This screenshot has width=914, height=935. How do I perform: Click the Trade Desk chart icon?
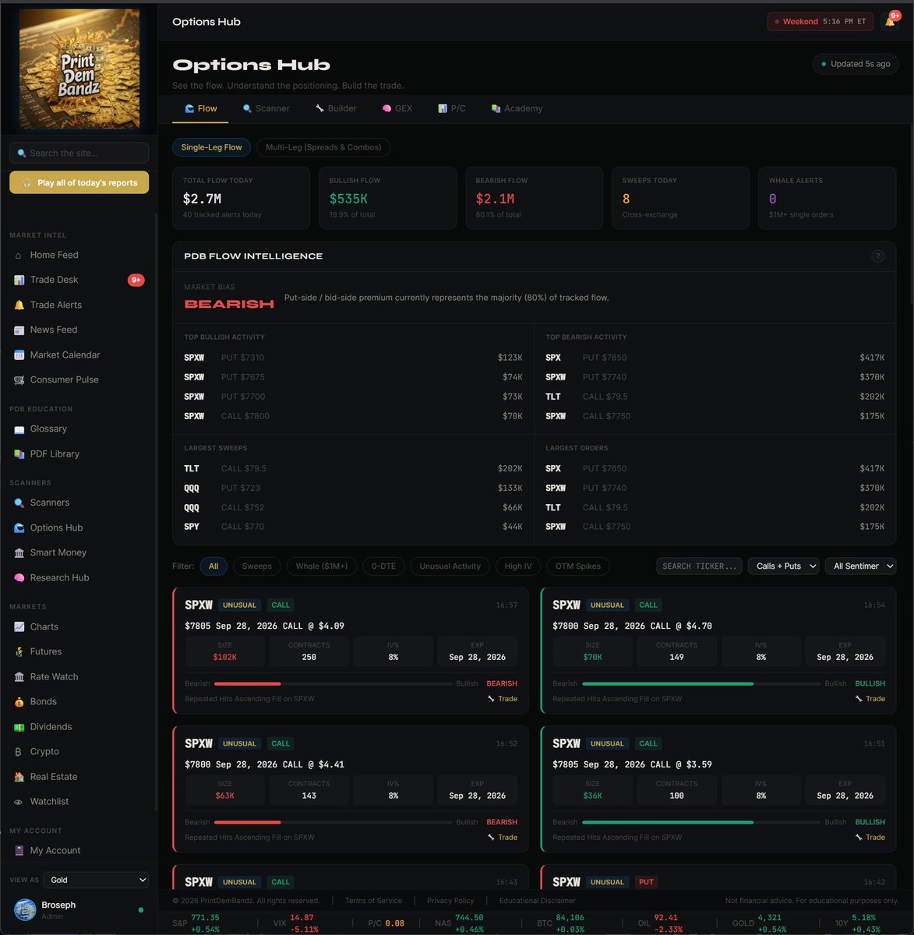(x=19, y=280)
